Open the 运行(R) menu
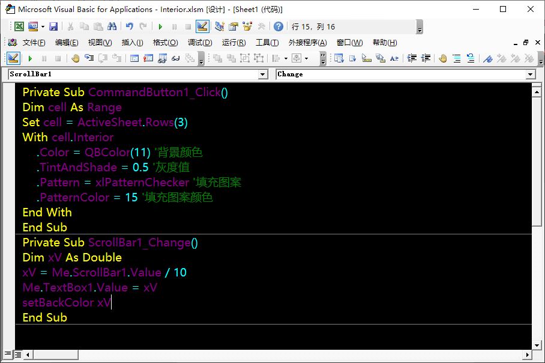 click(x=233, y=43)
